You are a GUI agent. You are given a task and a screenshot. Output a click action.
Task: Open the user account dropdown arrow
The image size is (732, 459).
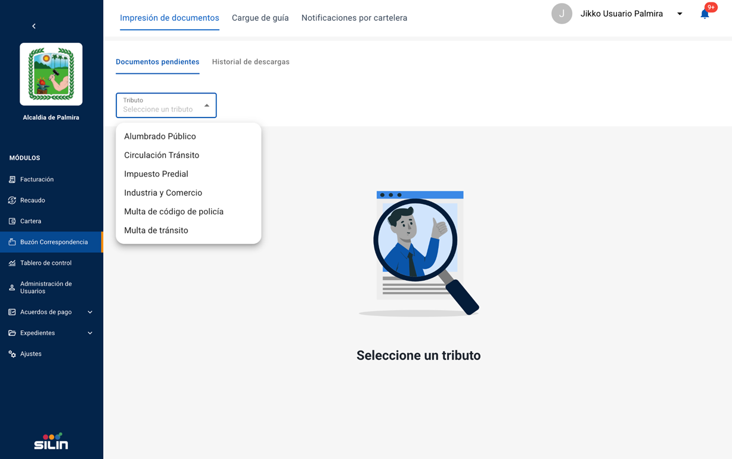[x=680, y=14]
